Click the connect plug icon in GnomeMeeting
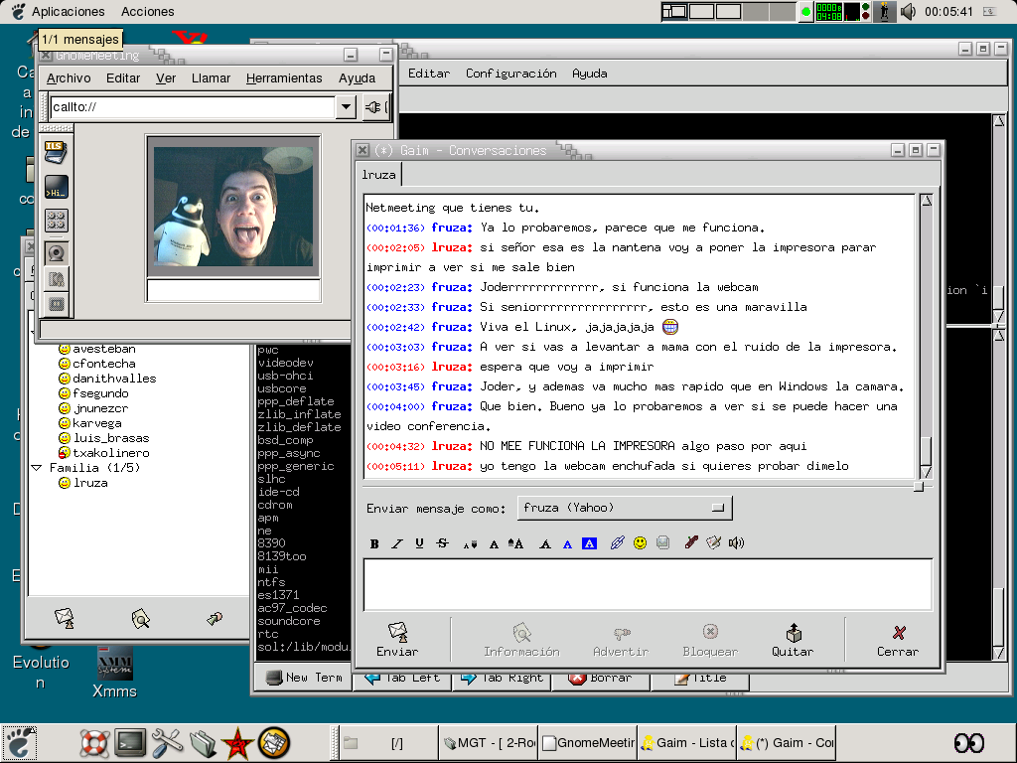This screenshot has height=763, width=1017. [x=373, y=107]
